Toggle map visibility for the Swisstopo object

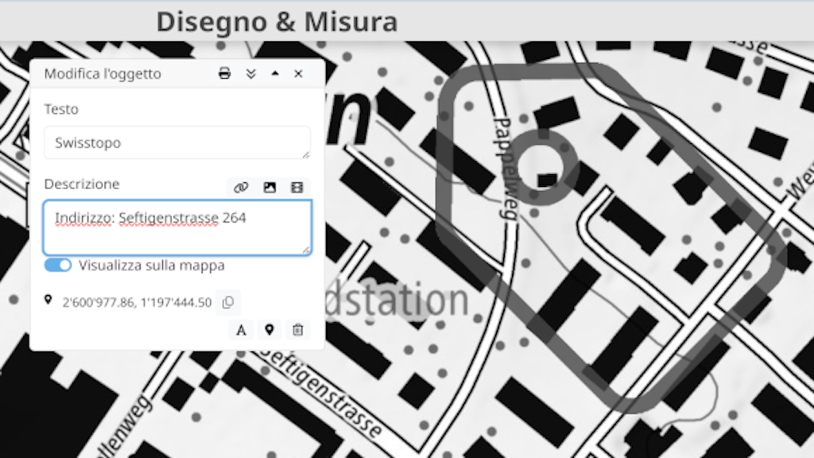57,265
